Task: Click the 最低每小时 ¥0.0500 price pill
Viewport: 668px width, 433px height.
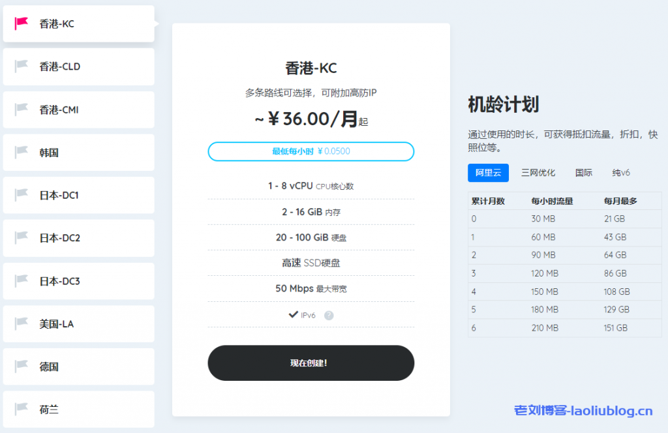Action: [311, 151]
